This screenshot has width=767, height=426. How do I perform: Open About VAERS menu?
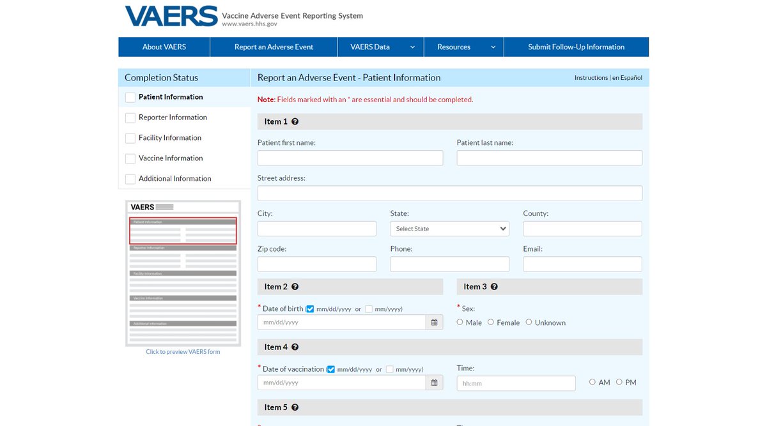click(164, 47)
